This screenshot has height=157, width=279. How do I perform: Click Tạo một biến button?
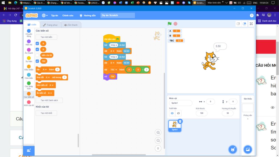pos(46,37)
